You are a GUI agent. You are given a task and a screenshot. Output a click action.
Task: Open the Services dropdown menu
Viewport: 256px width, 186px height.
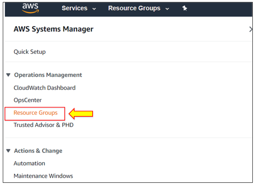[x=79, y=8]
